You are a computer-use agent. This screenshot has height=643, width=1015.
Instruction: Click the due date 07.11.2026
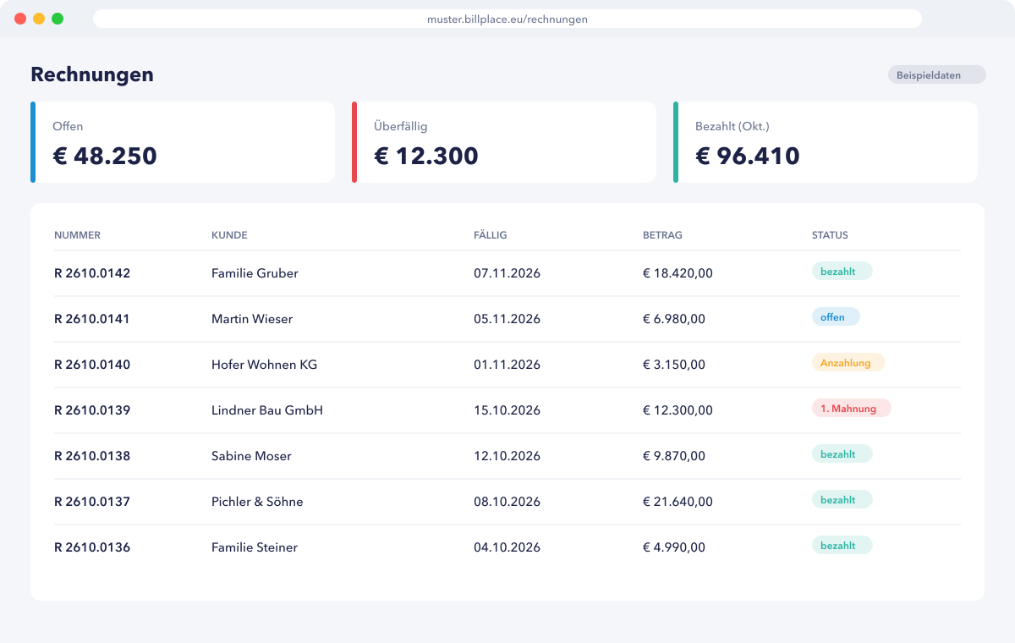(507, 273)
